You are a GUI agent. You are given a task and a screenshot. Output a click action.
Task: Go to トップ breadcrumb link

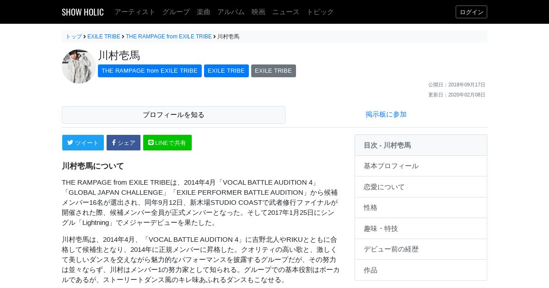[74, 37]
